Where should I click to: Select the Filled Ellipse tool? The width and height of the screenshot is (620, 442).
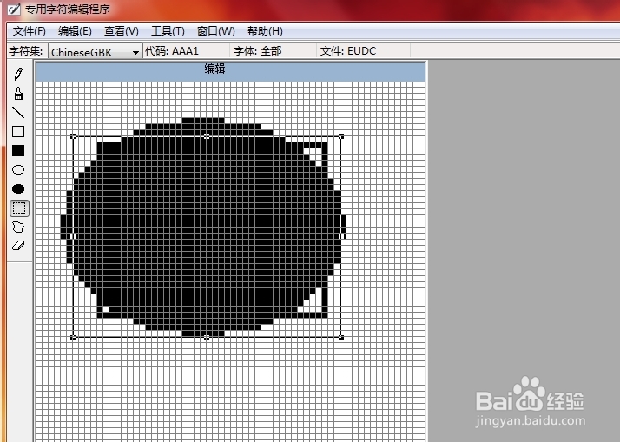tap(18, 188)
